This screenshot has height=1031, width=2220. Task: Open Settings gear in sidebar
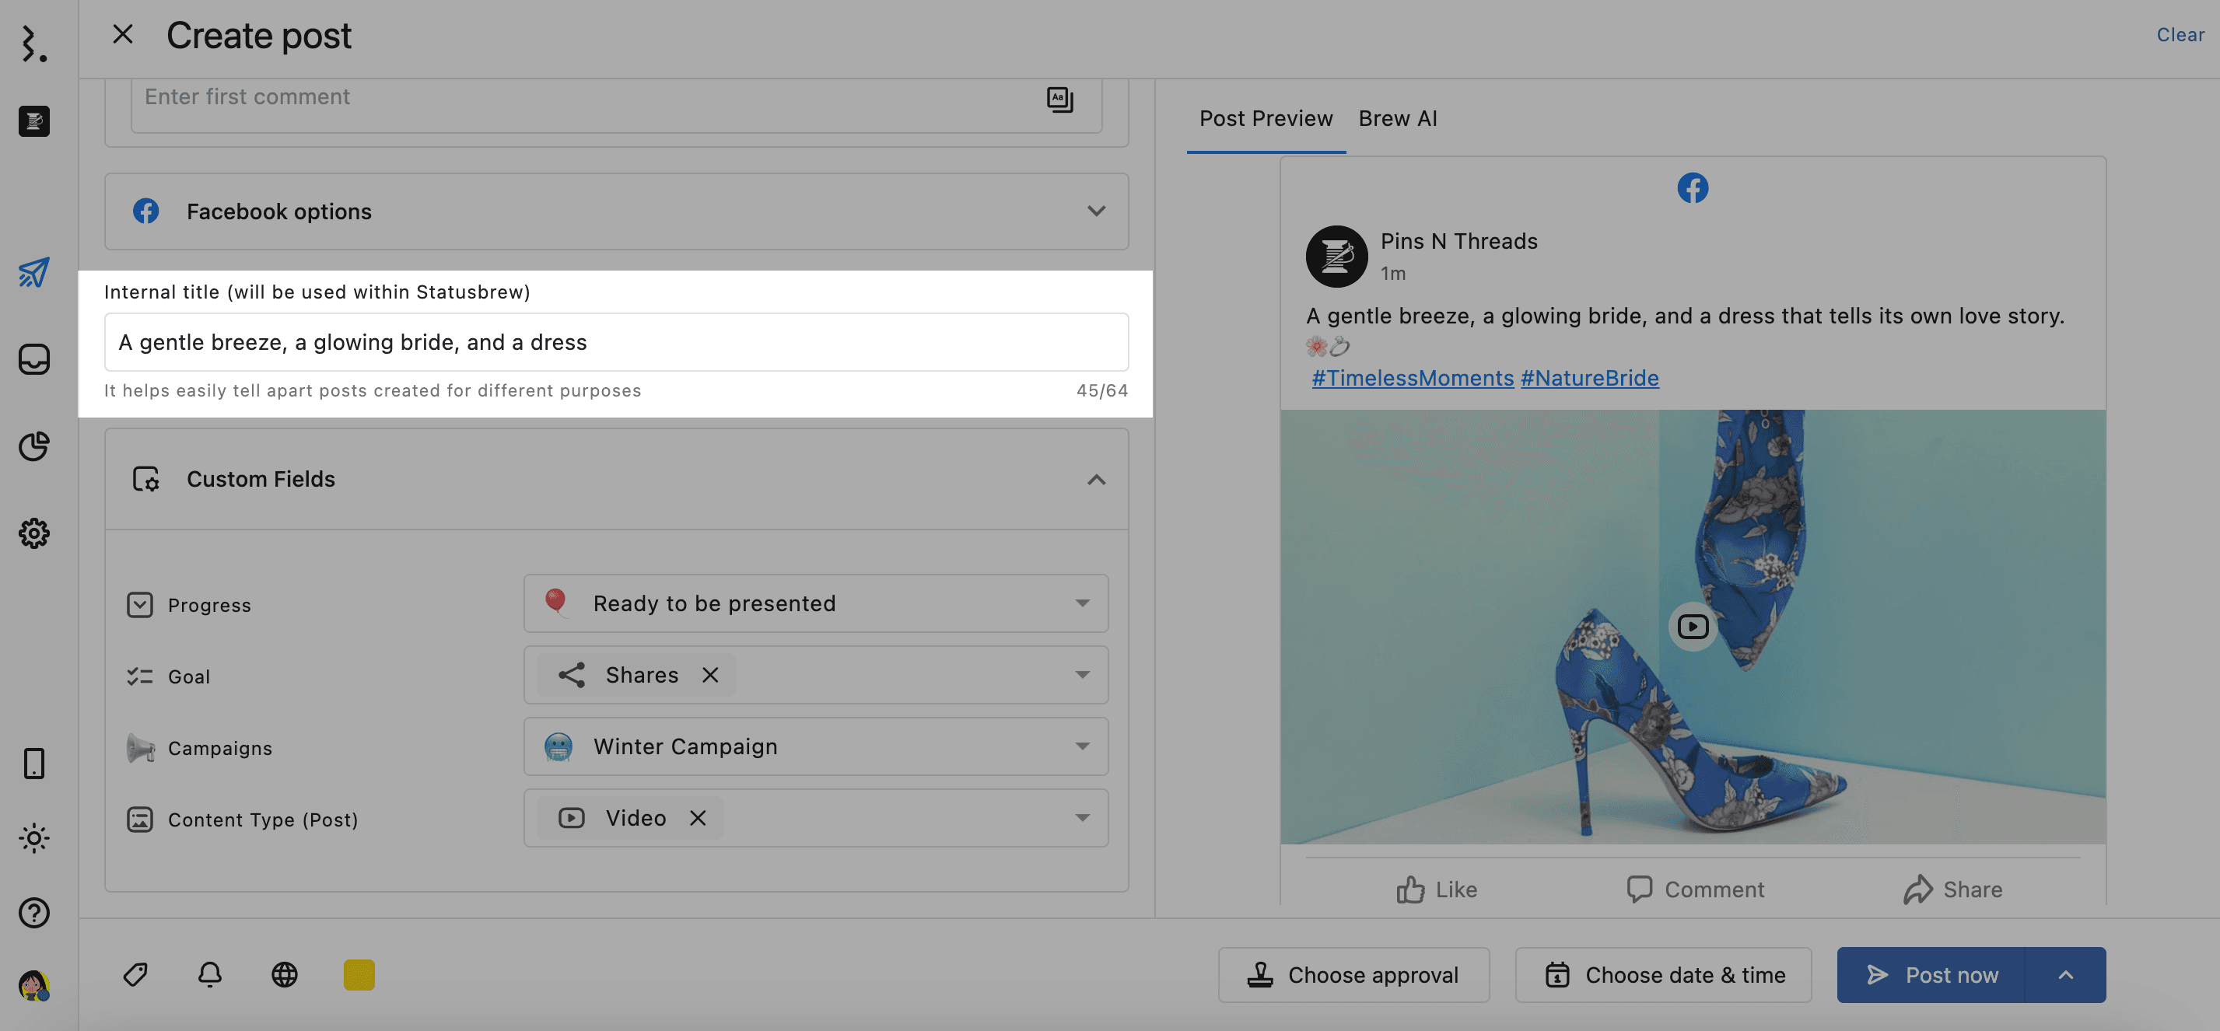click(x=33, y=533)
